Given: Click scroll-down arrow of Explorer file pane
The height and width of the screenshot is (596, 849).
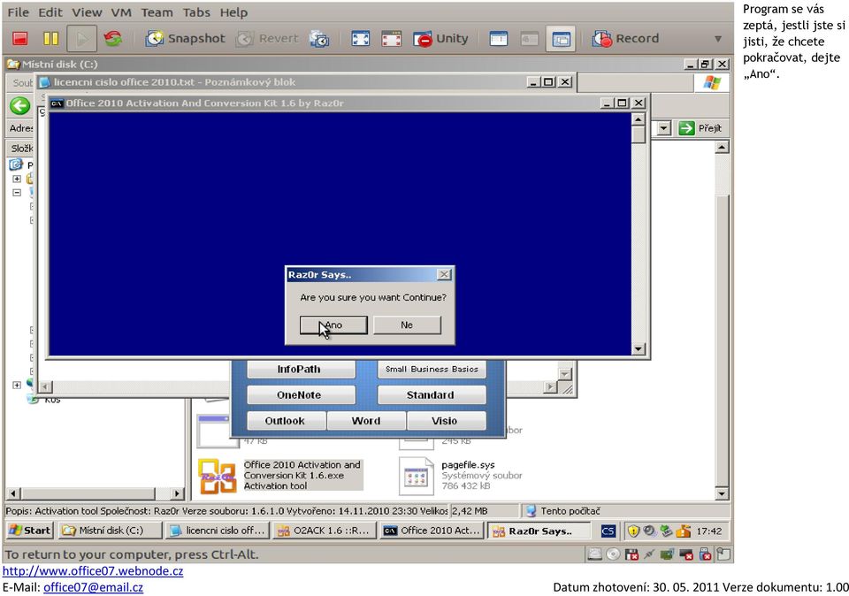Looking at the screenshot, I should pyautogui.click(x=722, y=493).
